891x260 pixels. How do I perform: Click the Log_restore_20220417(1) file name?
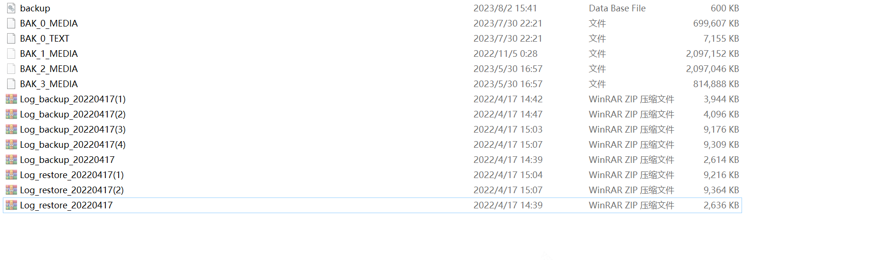[72, 175]
